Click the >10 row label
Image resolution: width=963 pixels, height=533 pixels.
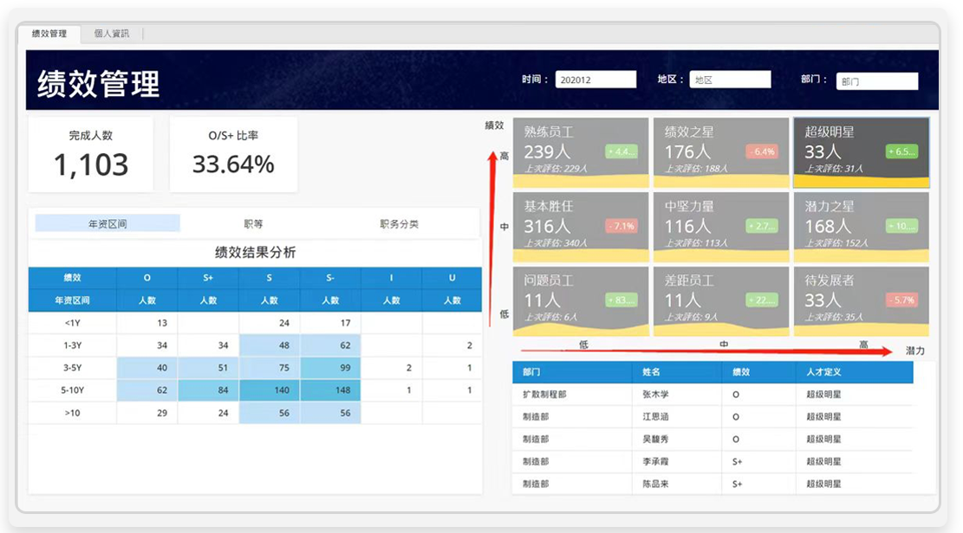tap(73, 413)
